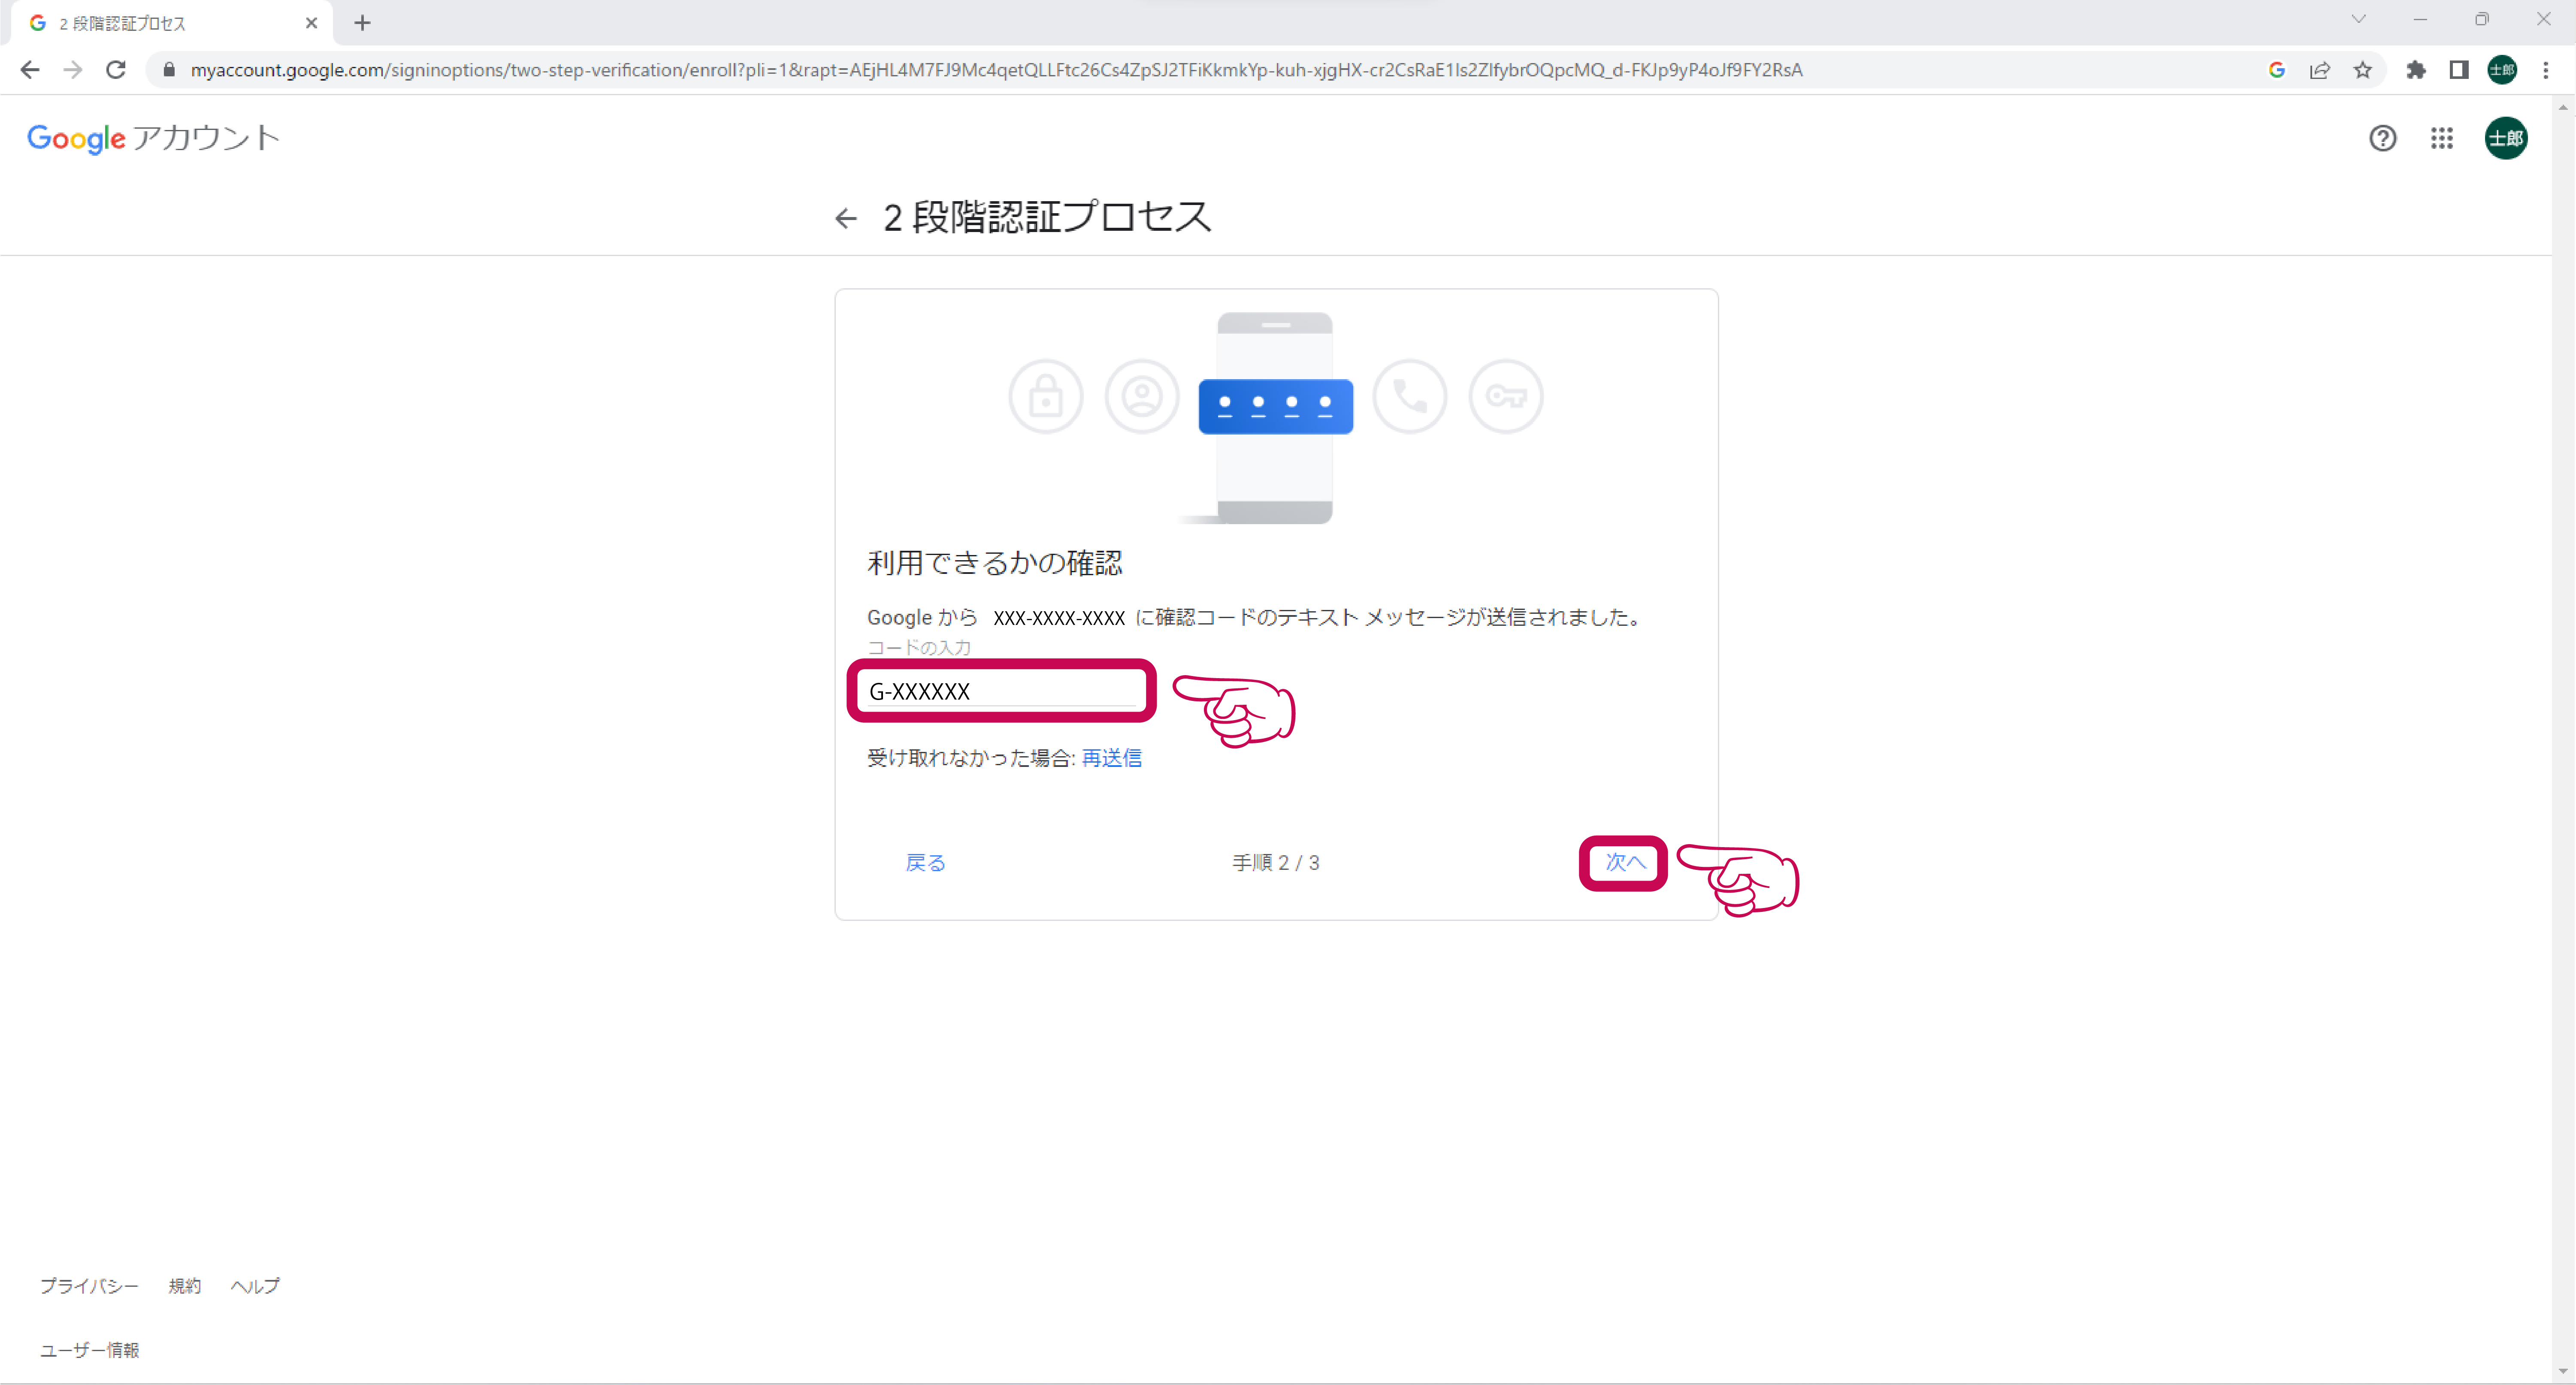Toggle the browser side panel icon
This screenshot has width=2576, height=1385.
coord(2459,70)
